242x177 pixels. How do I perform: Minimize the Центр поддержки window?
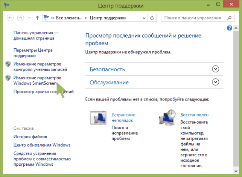(x=209, y=4)
